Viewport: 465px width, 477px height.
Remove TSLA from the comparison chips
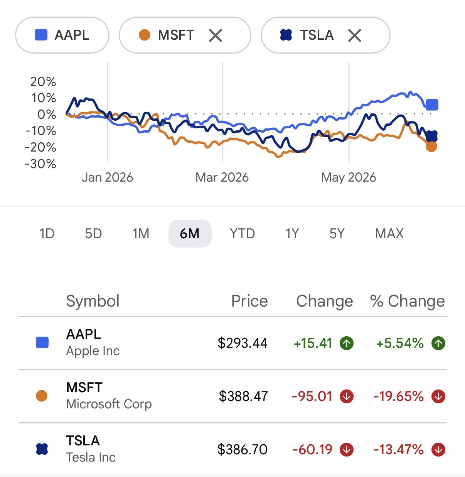tap(355, 35)
